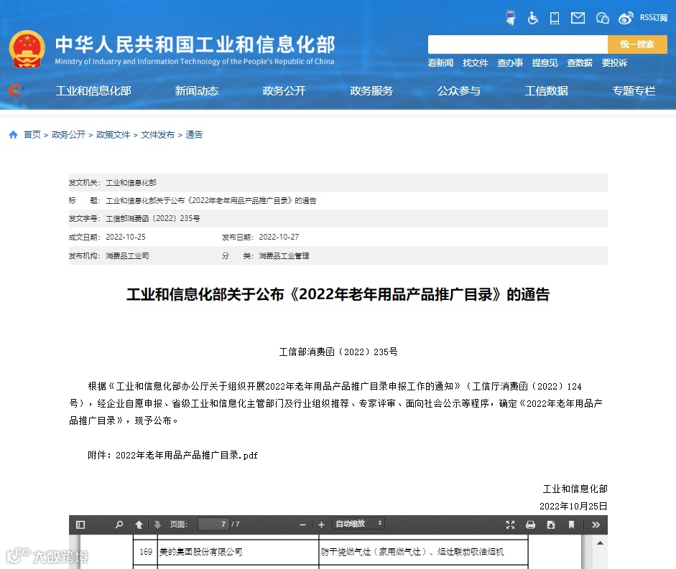Click the red swirl icon in navigation bar
The height and width of the screenshot is (569, 676).
tap(16, 90)
